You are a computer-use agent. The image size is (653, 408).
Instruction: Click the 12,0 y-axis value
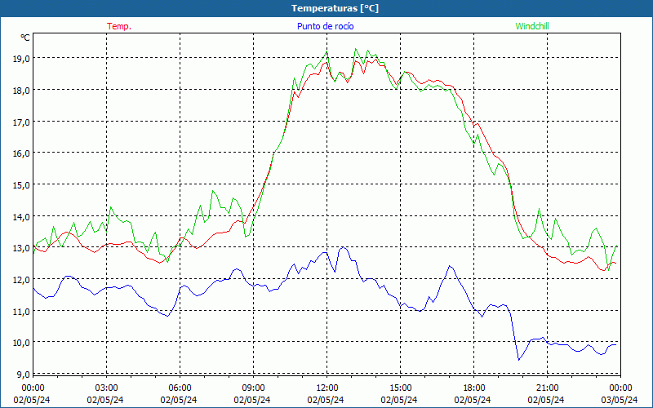point(21,280)
